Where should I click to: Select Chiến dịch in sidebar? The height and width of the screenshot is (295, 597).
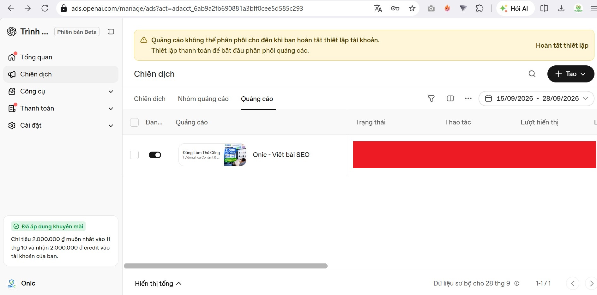click(x=61, y=74)
